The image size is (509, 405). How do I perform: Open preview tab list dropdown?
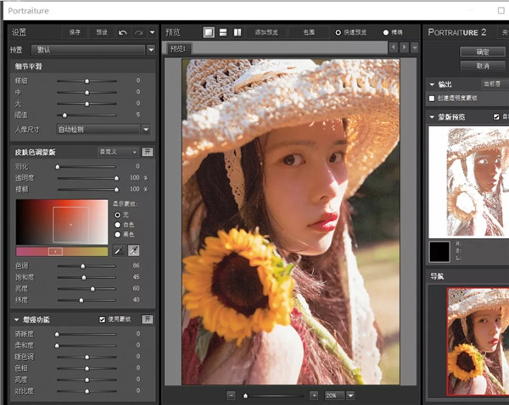click(x=415, y=48)
